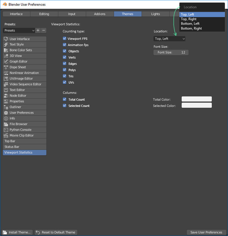Choose the Video Sequence Editor icon
The height and width of the screenshot is (236, 228).
[x=6, y=84]
